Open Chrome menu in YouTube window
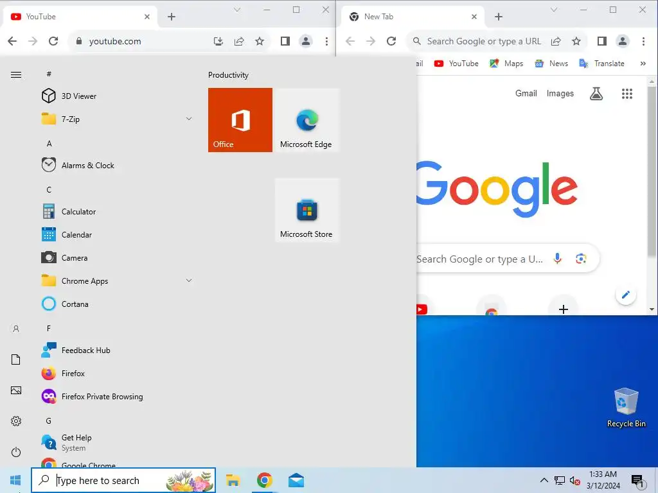Viewport: 658px width, 493px height. [x=326, y=41]
